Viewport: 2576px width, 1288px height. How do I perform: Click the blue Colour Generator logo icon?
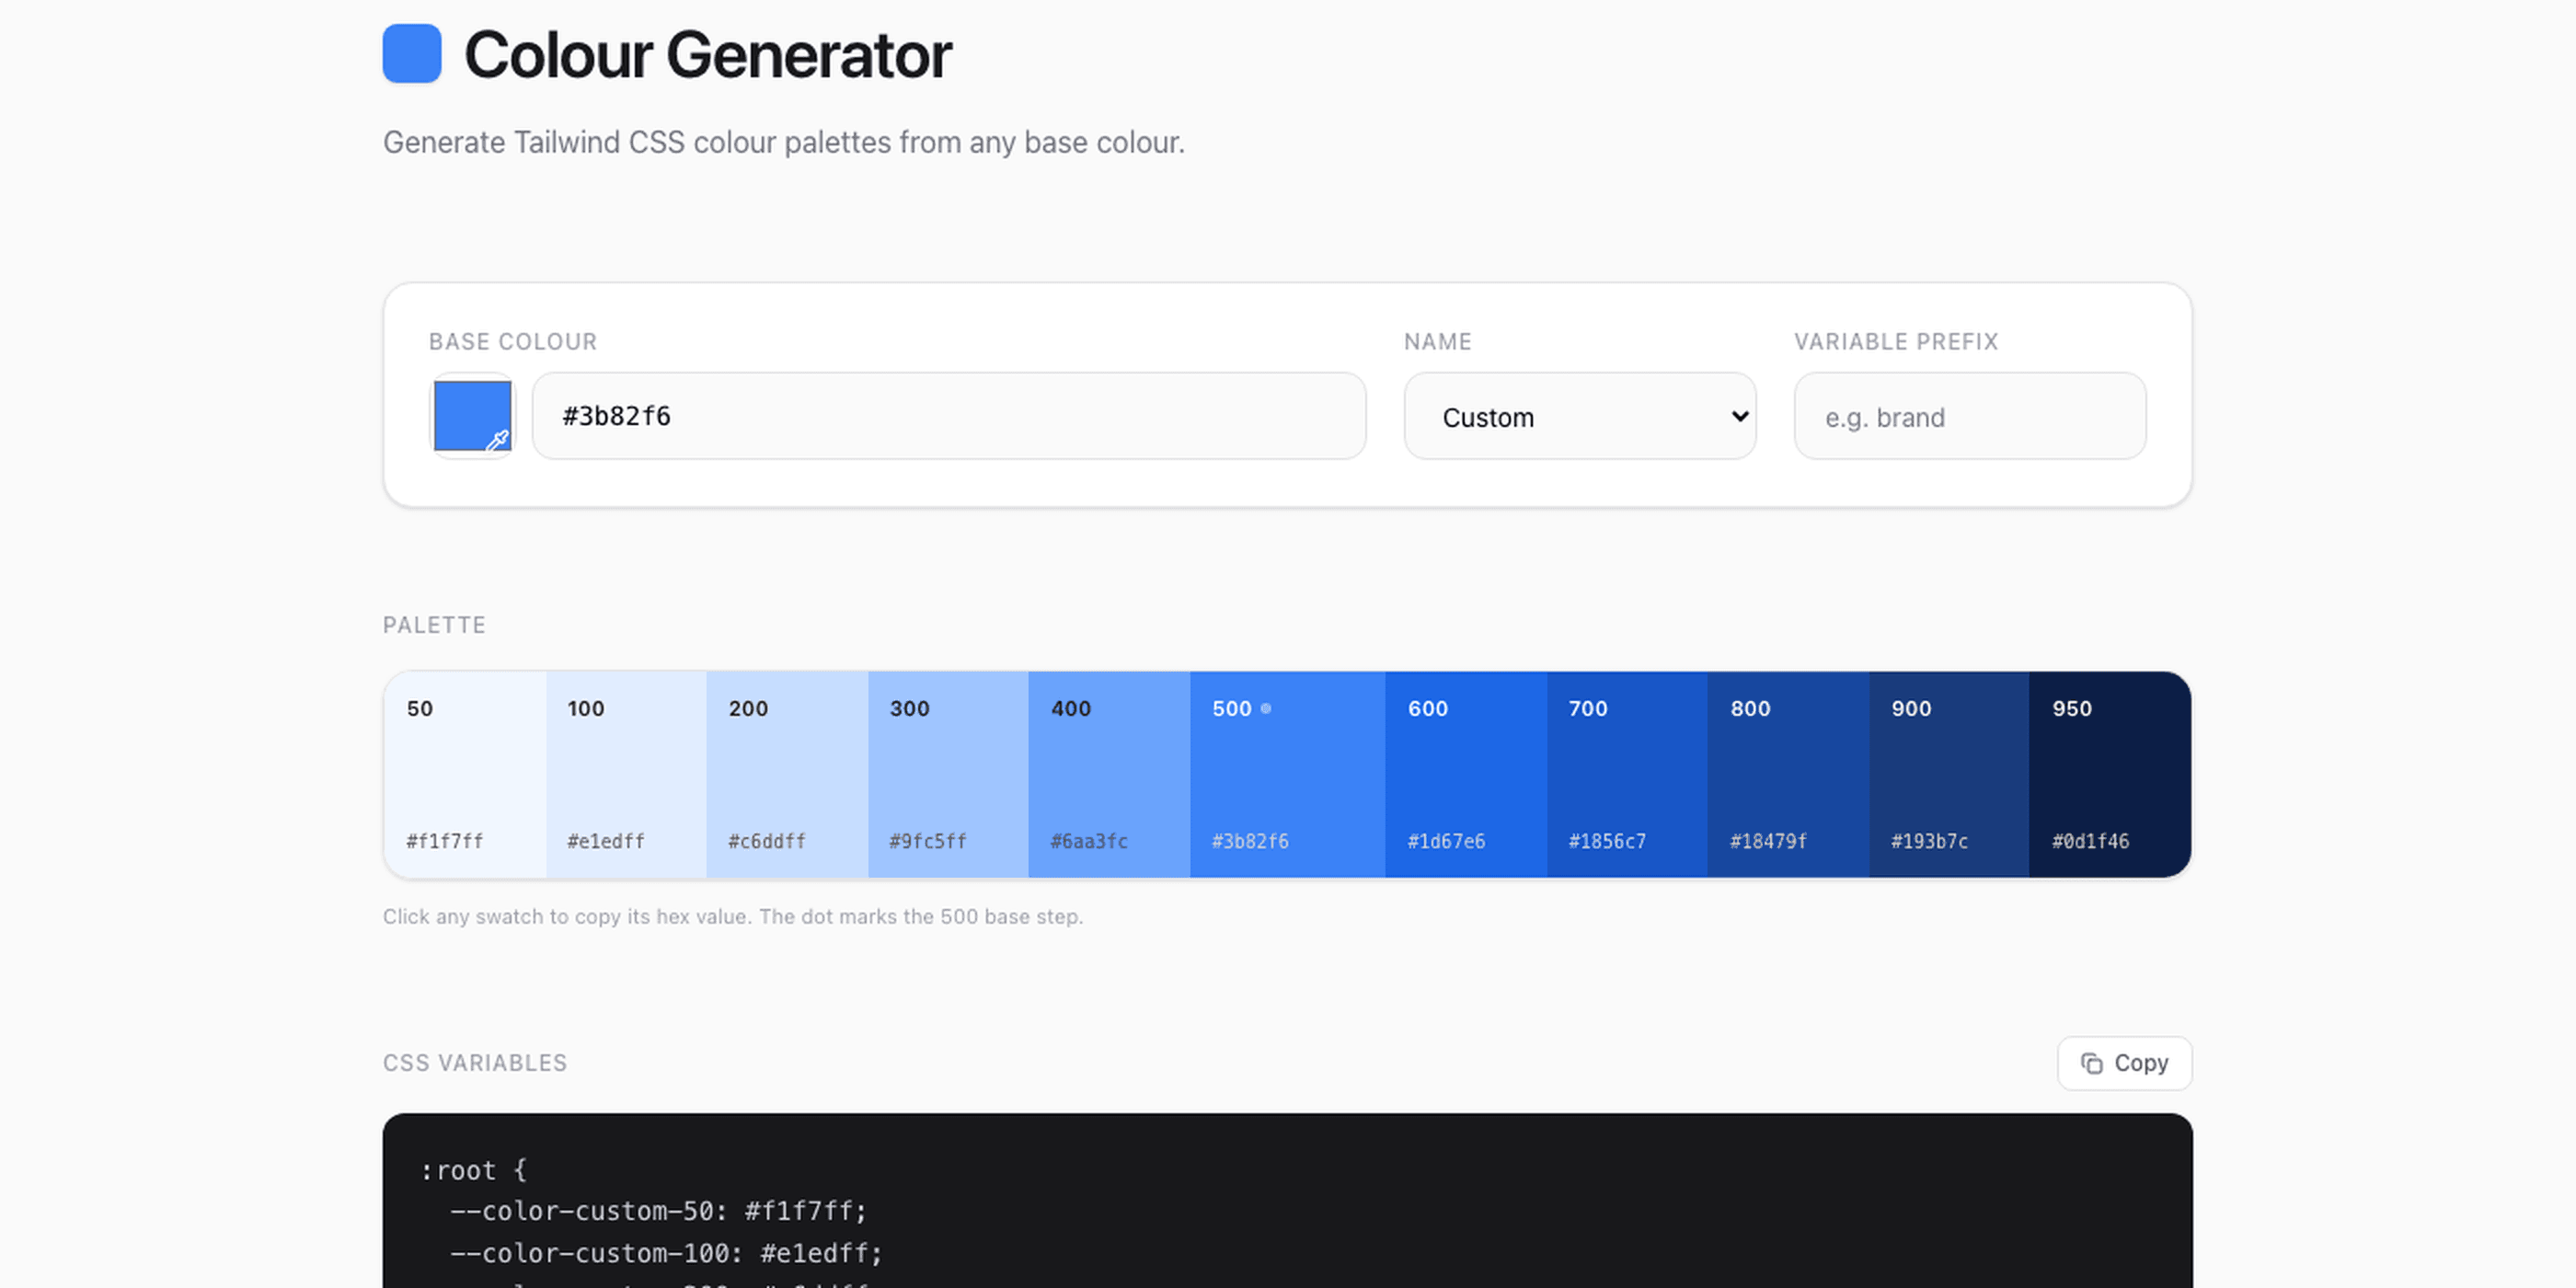pyautogui.click(x=410, y=55)
